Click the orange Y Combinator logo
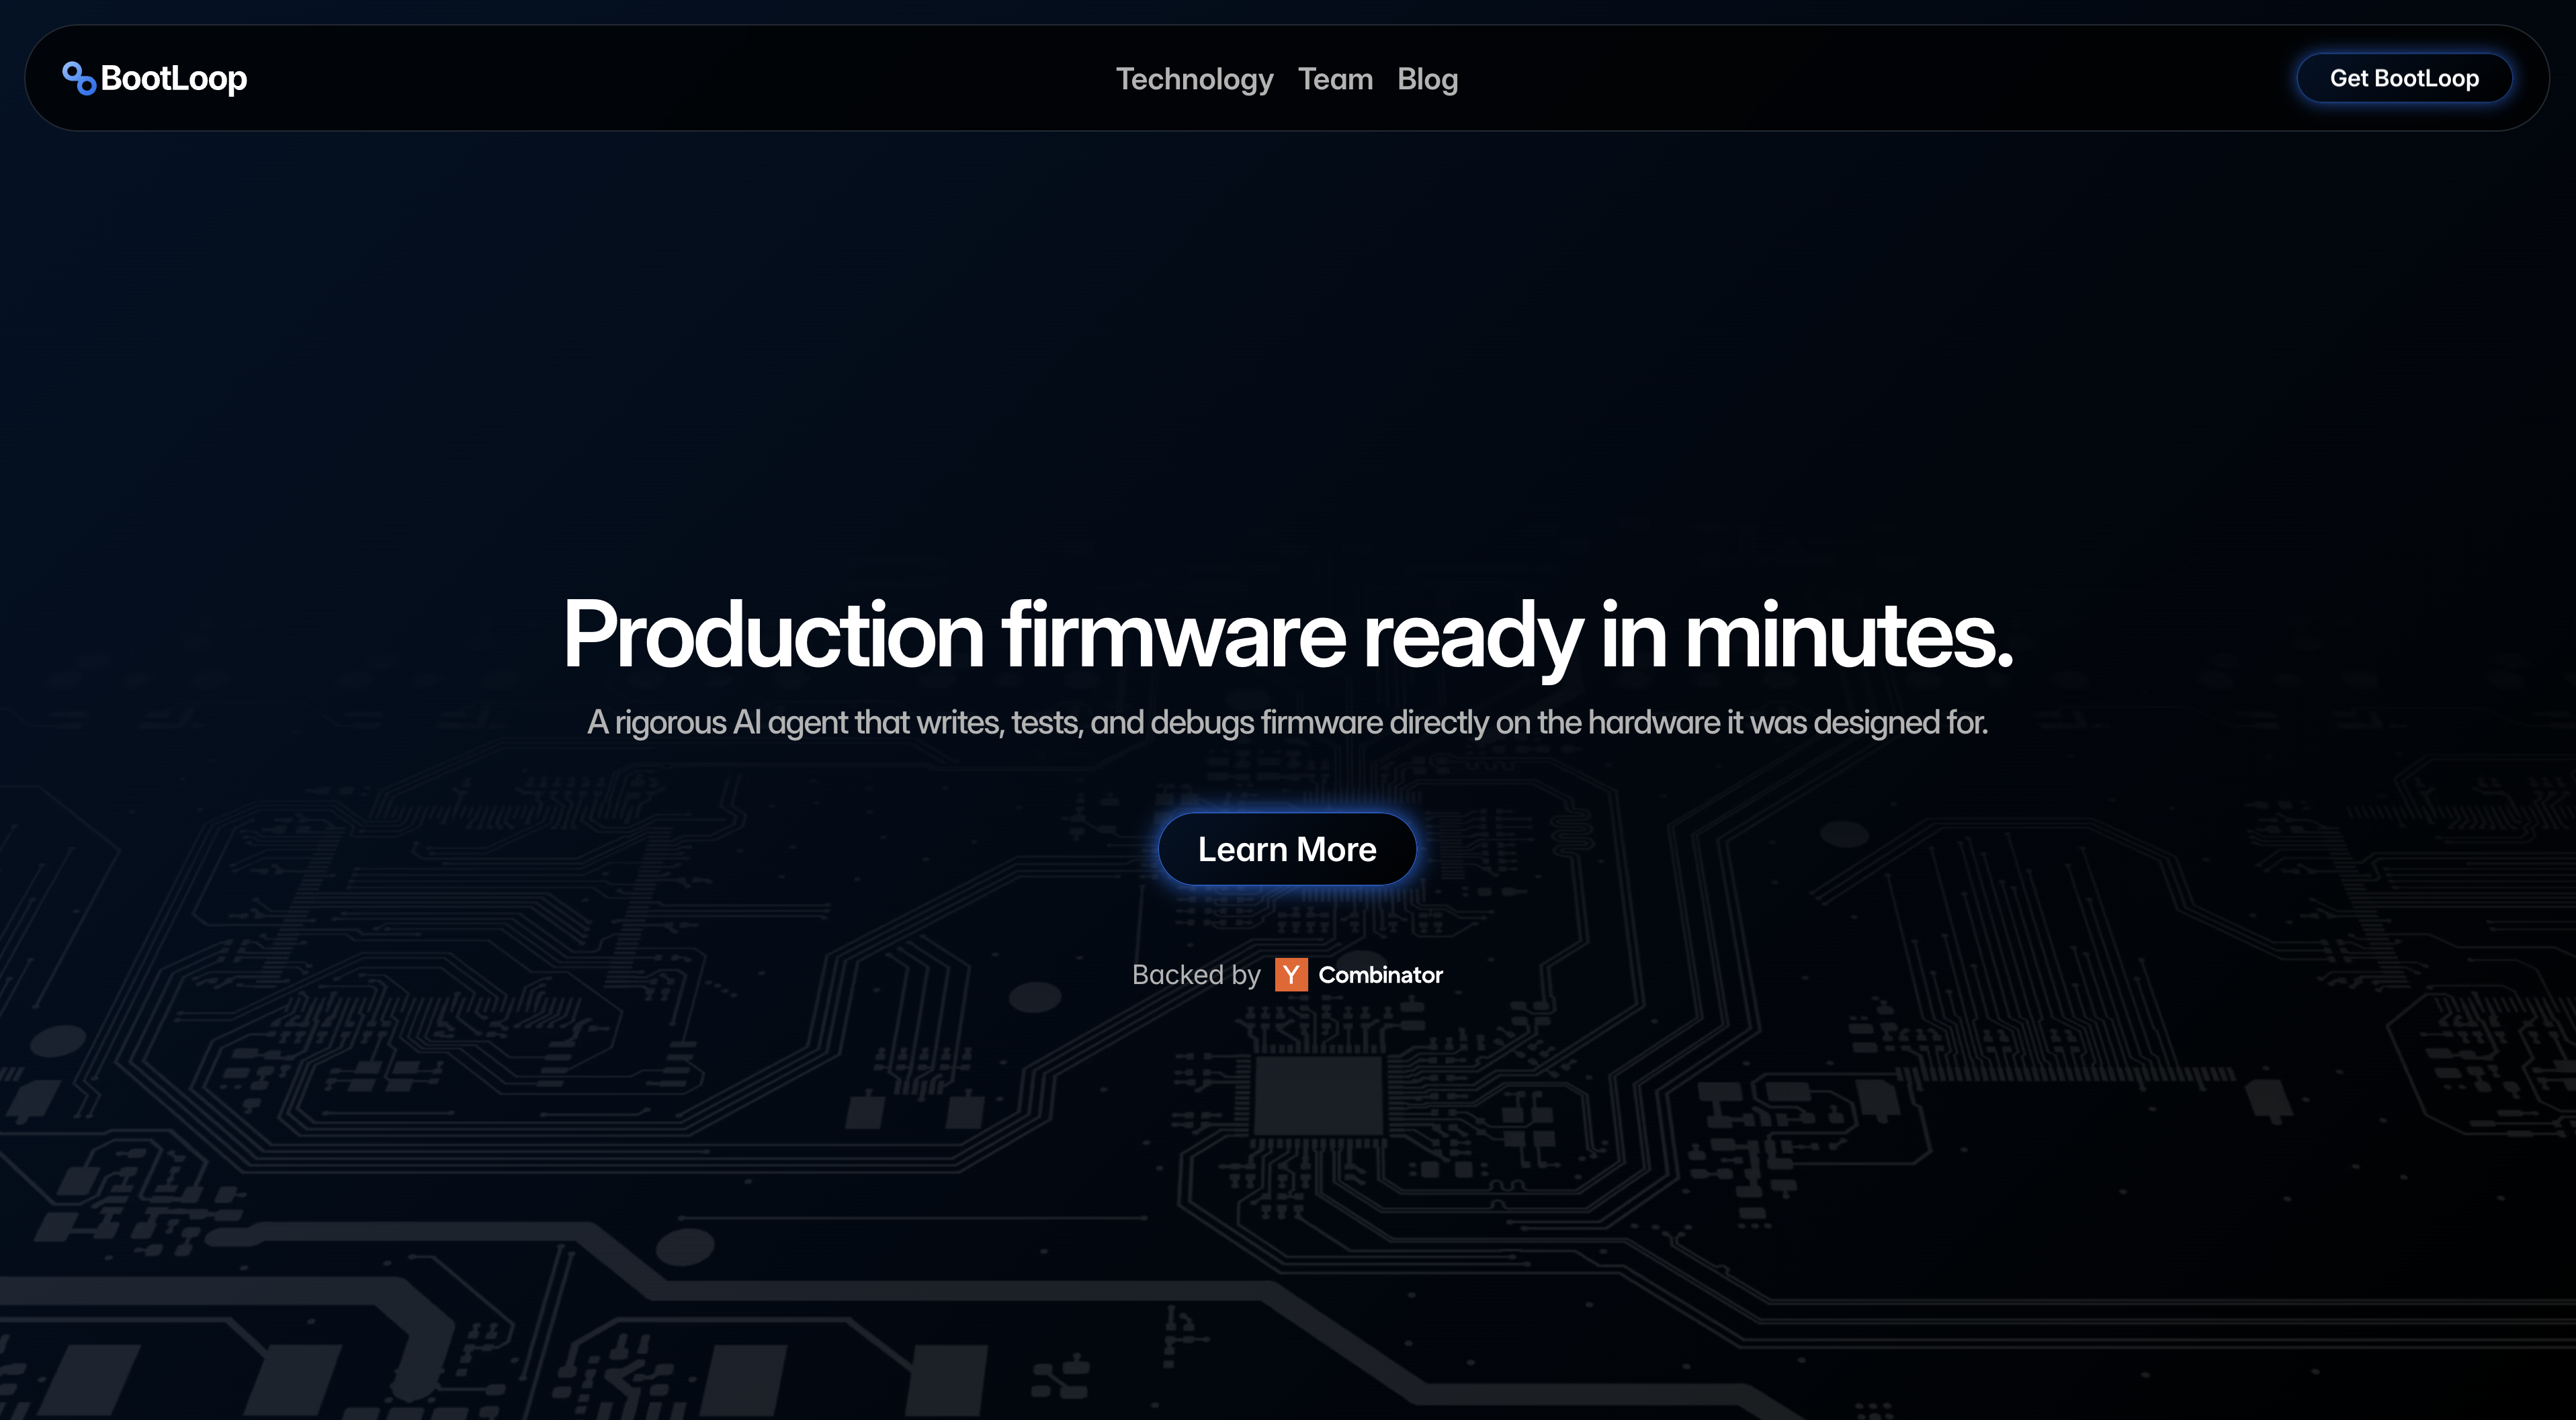This screenshot has width=2576, height=1420. click(1291, 975)
